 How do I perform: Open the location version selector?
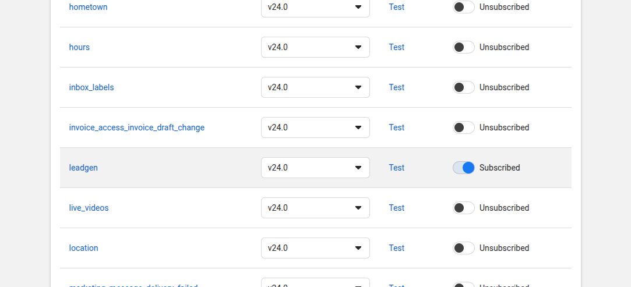pos(315,248)
